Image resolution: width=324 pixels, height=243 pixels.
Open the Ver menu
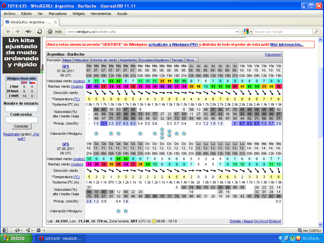coord(40,14)
